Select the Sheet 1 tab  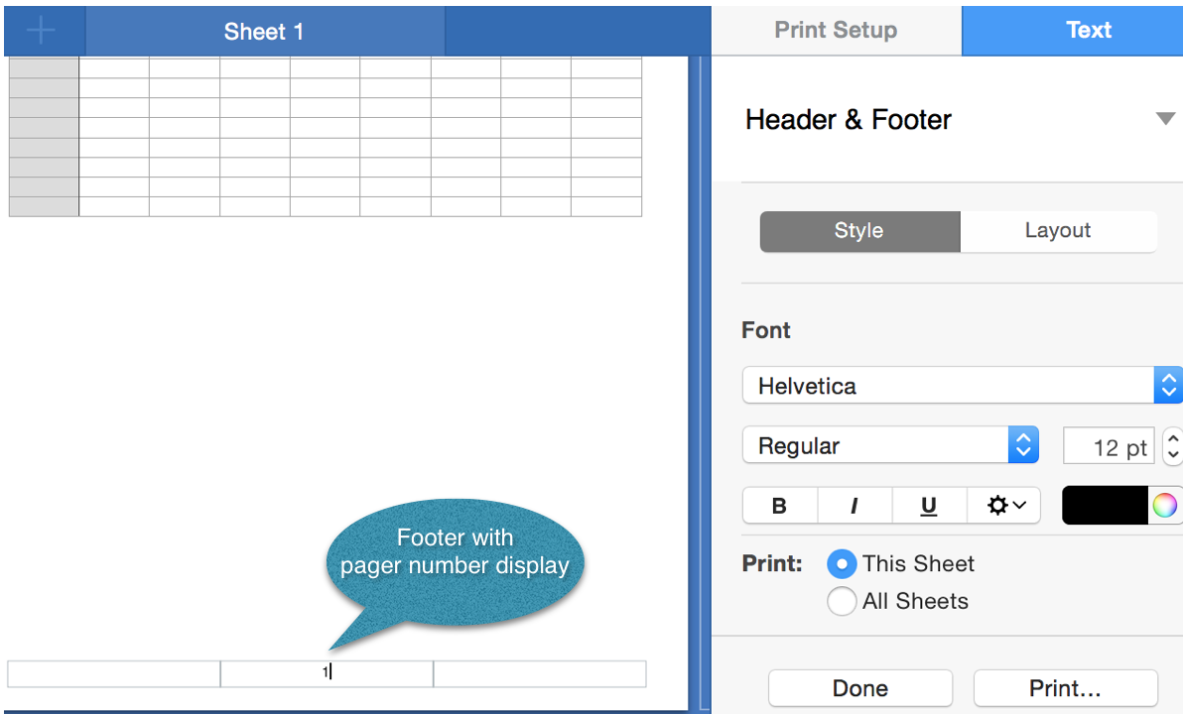pos(263,31)
